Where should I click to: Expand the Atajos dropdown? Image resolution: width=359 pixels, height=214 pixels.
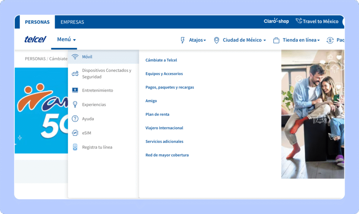(197, 40)
